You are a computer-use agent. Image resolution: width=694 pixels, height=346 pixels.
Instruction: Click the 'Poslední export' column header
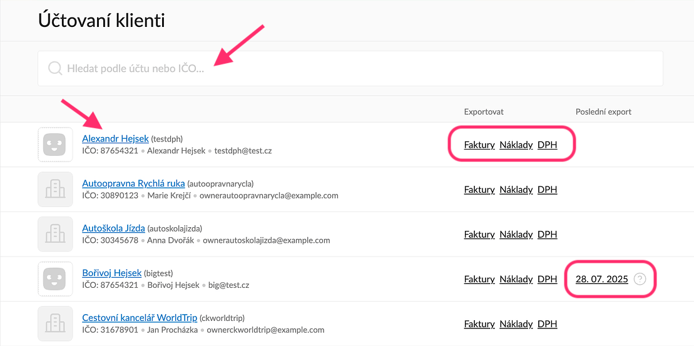pyautogui.click(x=604, y=111)
